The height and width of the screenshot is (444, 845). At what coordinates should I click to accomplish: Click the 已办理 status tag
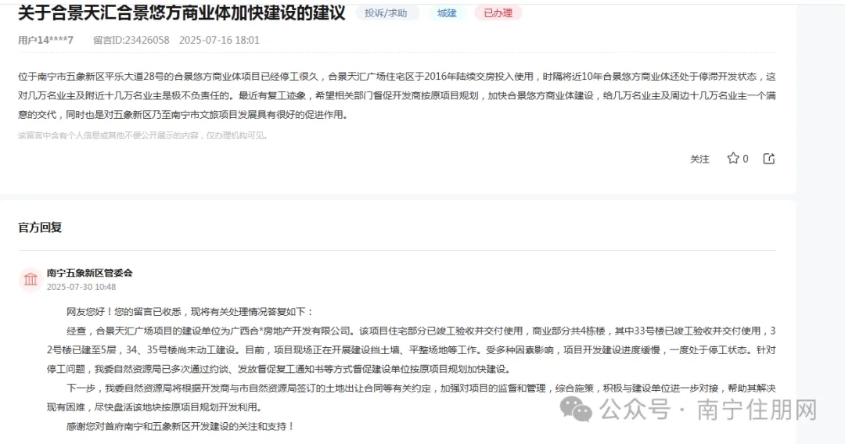pos(498,13)
